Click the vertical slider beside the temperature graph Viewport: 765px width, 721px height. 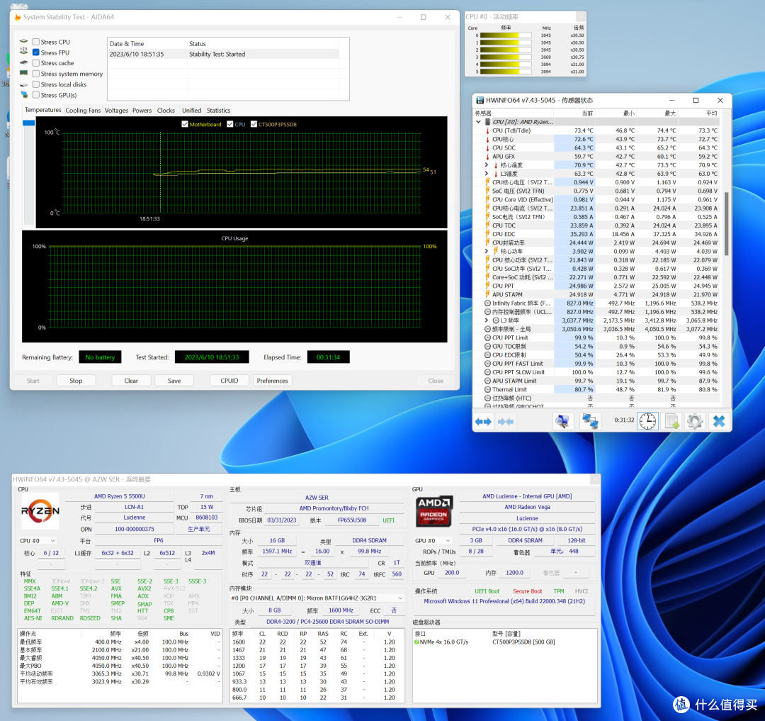pos(29,172)
